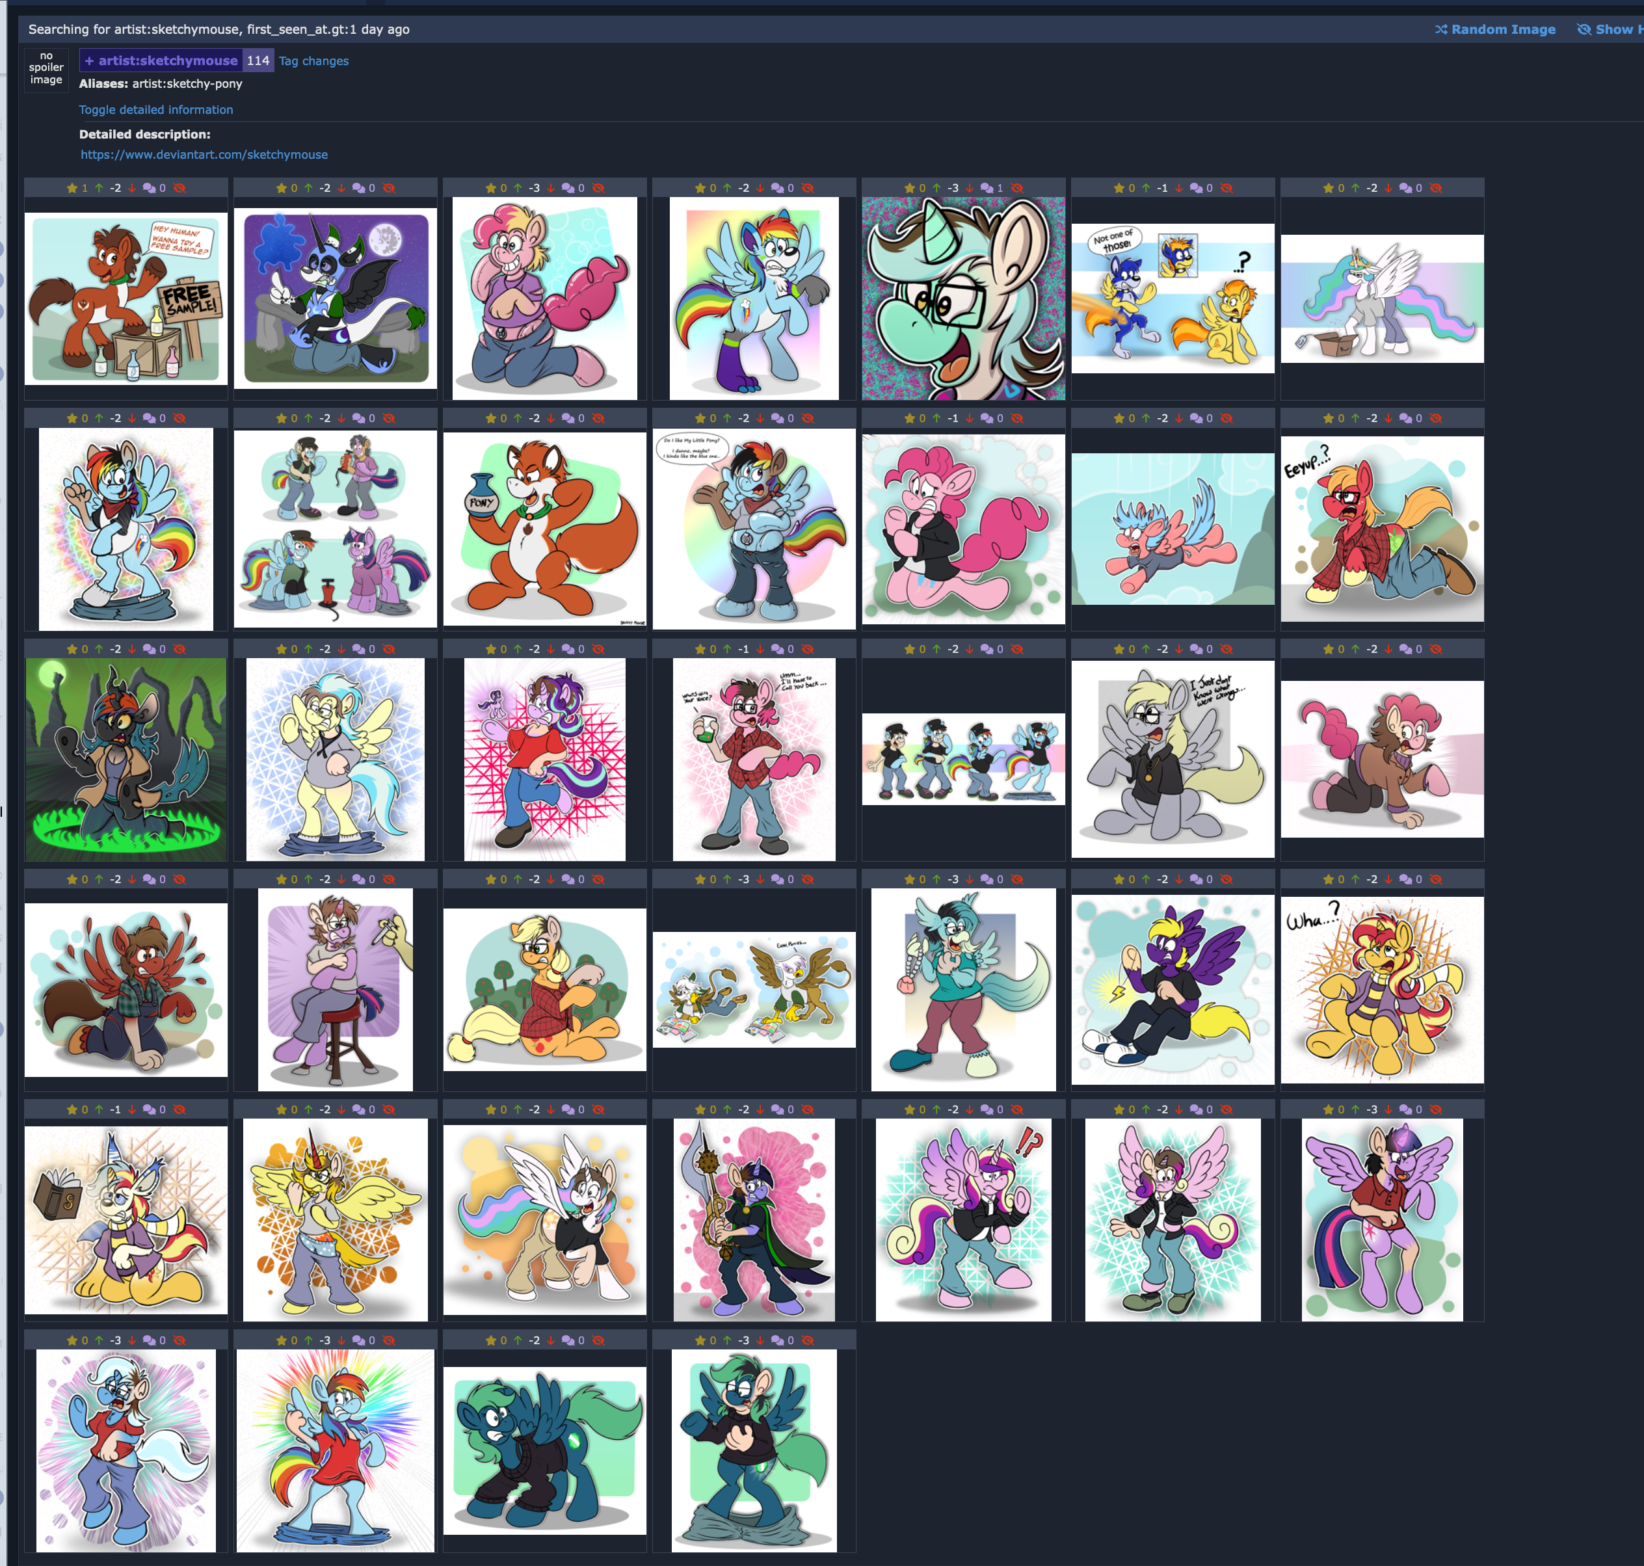1644x1566 pixels.
Task: Toggle hide on Applejack orchard image
Action: 598,879
